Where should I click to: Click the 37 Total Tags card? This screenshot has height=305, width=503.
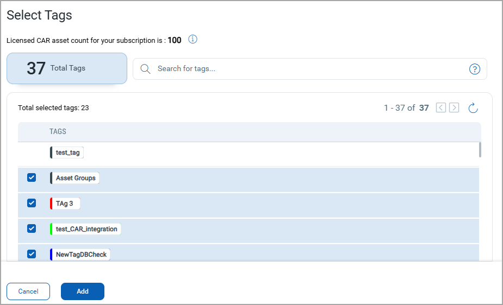coord(67,68)
